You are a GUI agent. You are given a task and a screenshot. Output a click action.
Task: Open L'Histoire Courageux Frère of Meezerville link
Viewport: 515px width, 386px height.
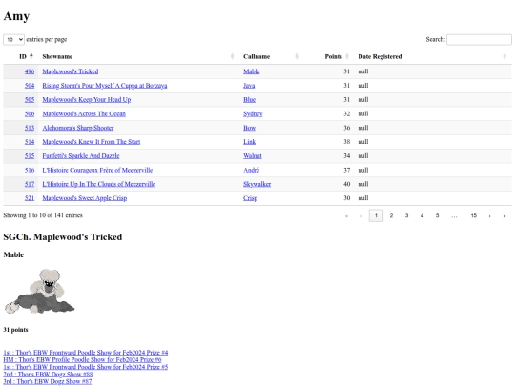point(97,170)
